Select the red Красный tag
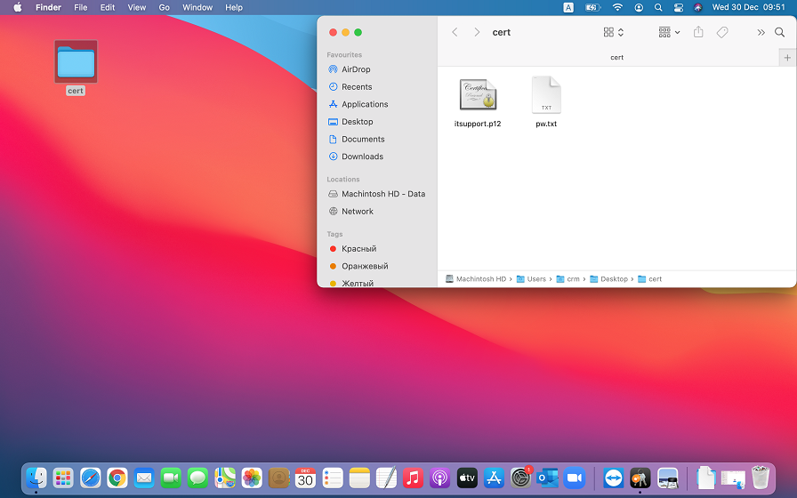 point(358,249)
